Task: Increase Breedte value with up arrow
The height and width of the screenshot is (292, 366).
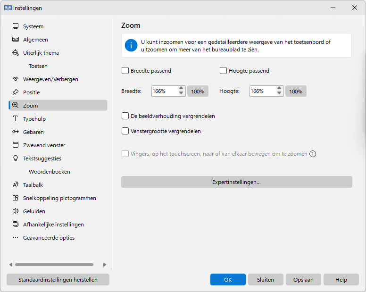Action: (181, 88)
